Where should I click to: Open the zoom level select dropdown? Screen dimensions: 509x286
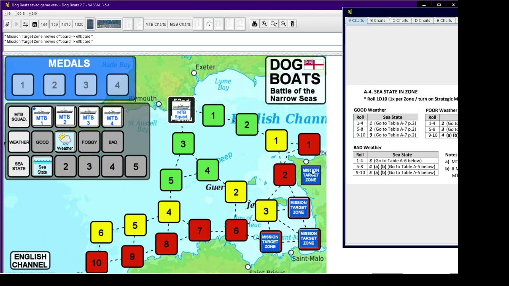tap(274, 24)
